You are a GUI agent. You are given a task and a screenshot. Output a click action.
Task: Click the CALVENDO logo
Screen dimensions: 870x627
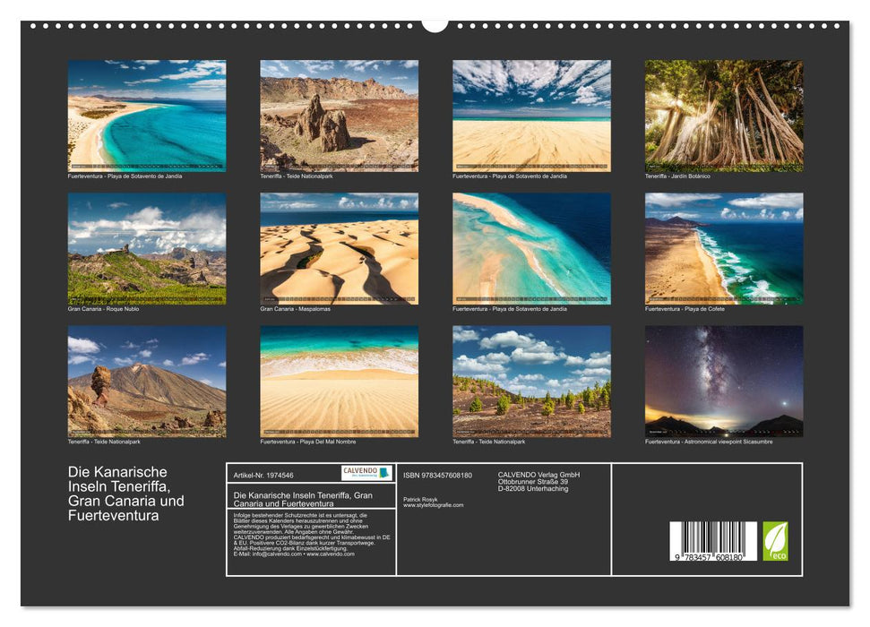[x=362, y=472]
